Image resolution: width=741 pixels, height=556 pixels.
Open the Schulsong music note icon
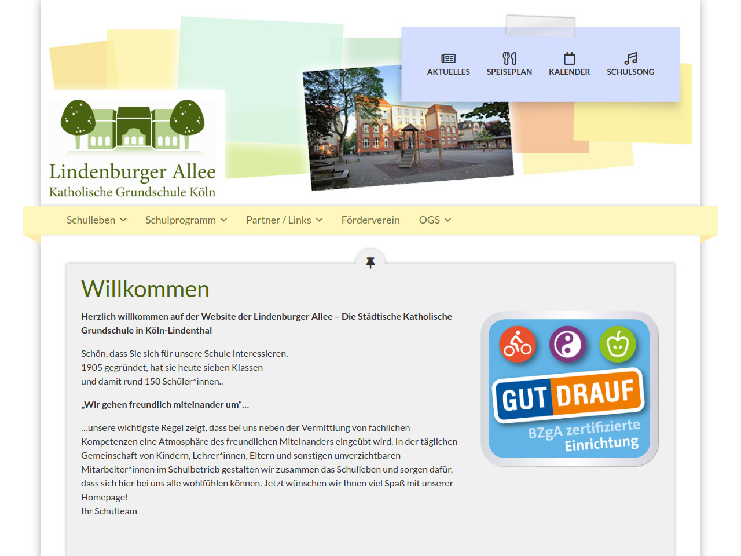coord(630,58)
